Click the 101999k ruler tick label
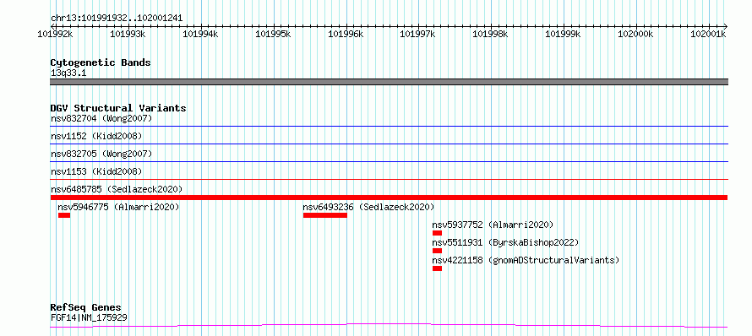 (563, 34)
